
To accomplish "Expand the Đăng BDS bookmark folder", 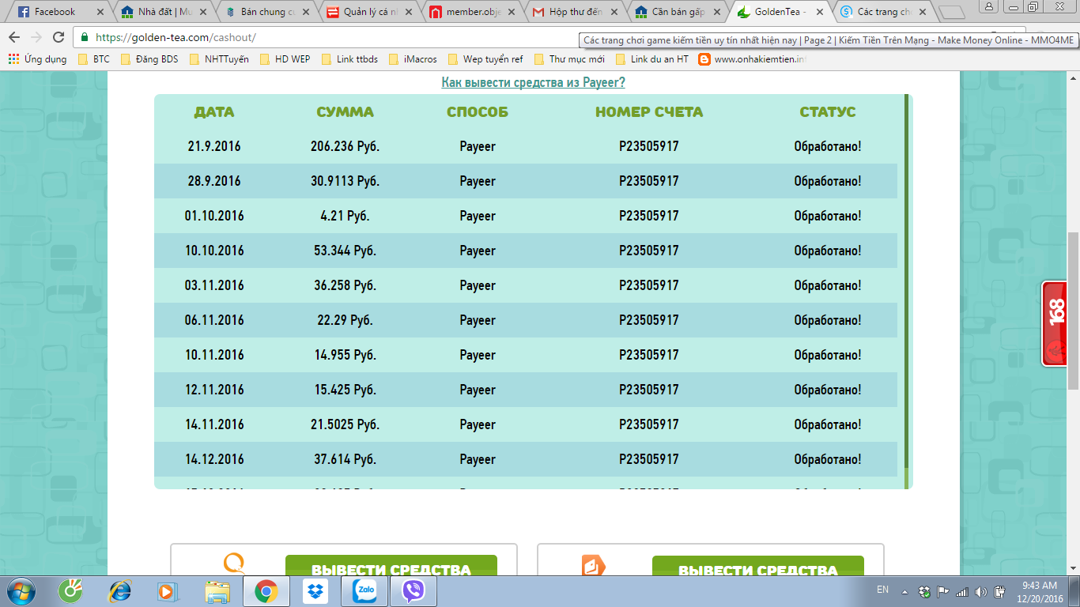I will [149, 59].
